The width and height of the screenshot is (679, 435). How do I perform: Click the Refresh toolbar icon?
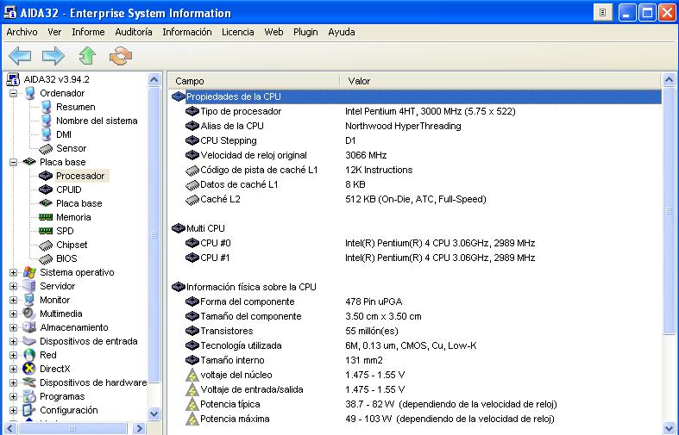pyautogui.click(x=120, y=56)
